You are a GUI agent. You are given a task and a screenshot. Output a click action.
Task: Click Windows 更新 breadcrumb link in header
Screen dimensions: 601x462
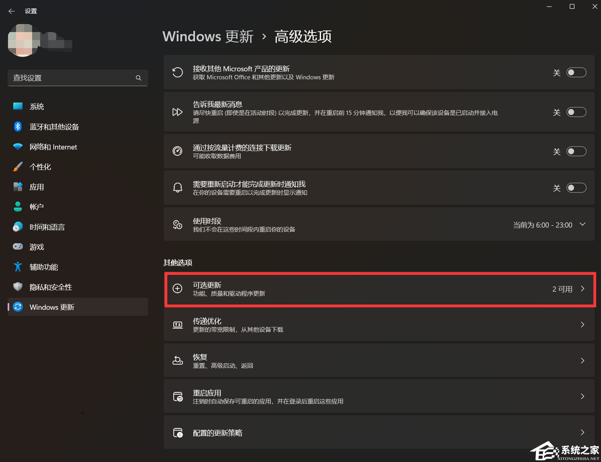[208, 36]
